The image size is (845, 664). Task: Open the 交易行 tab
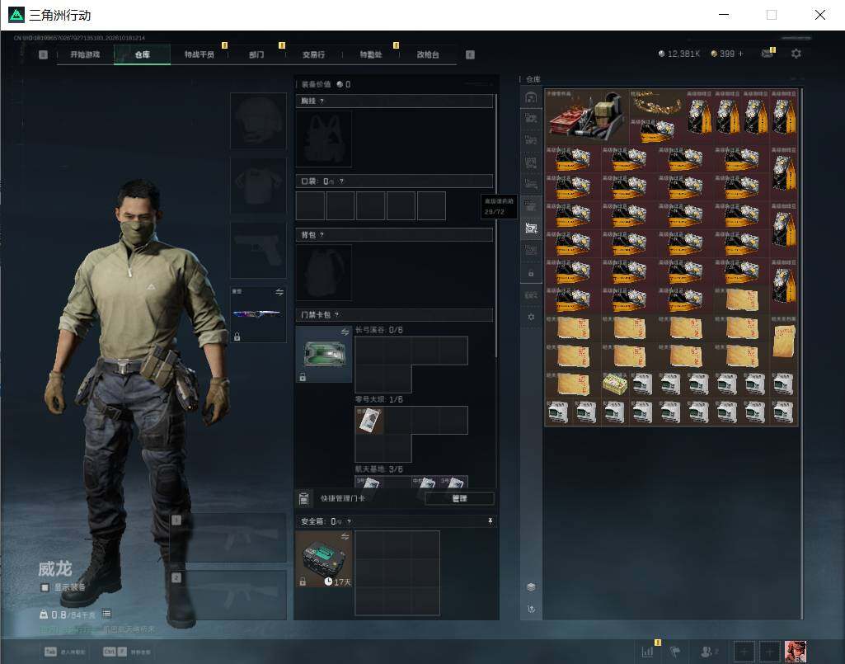click(x=313, y=54)
